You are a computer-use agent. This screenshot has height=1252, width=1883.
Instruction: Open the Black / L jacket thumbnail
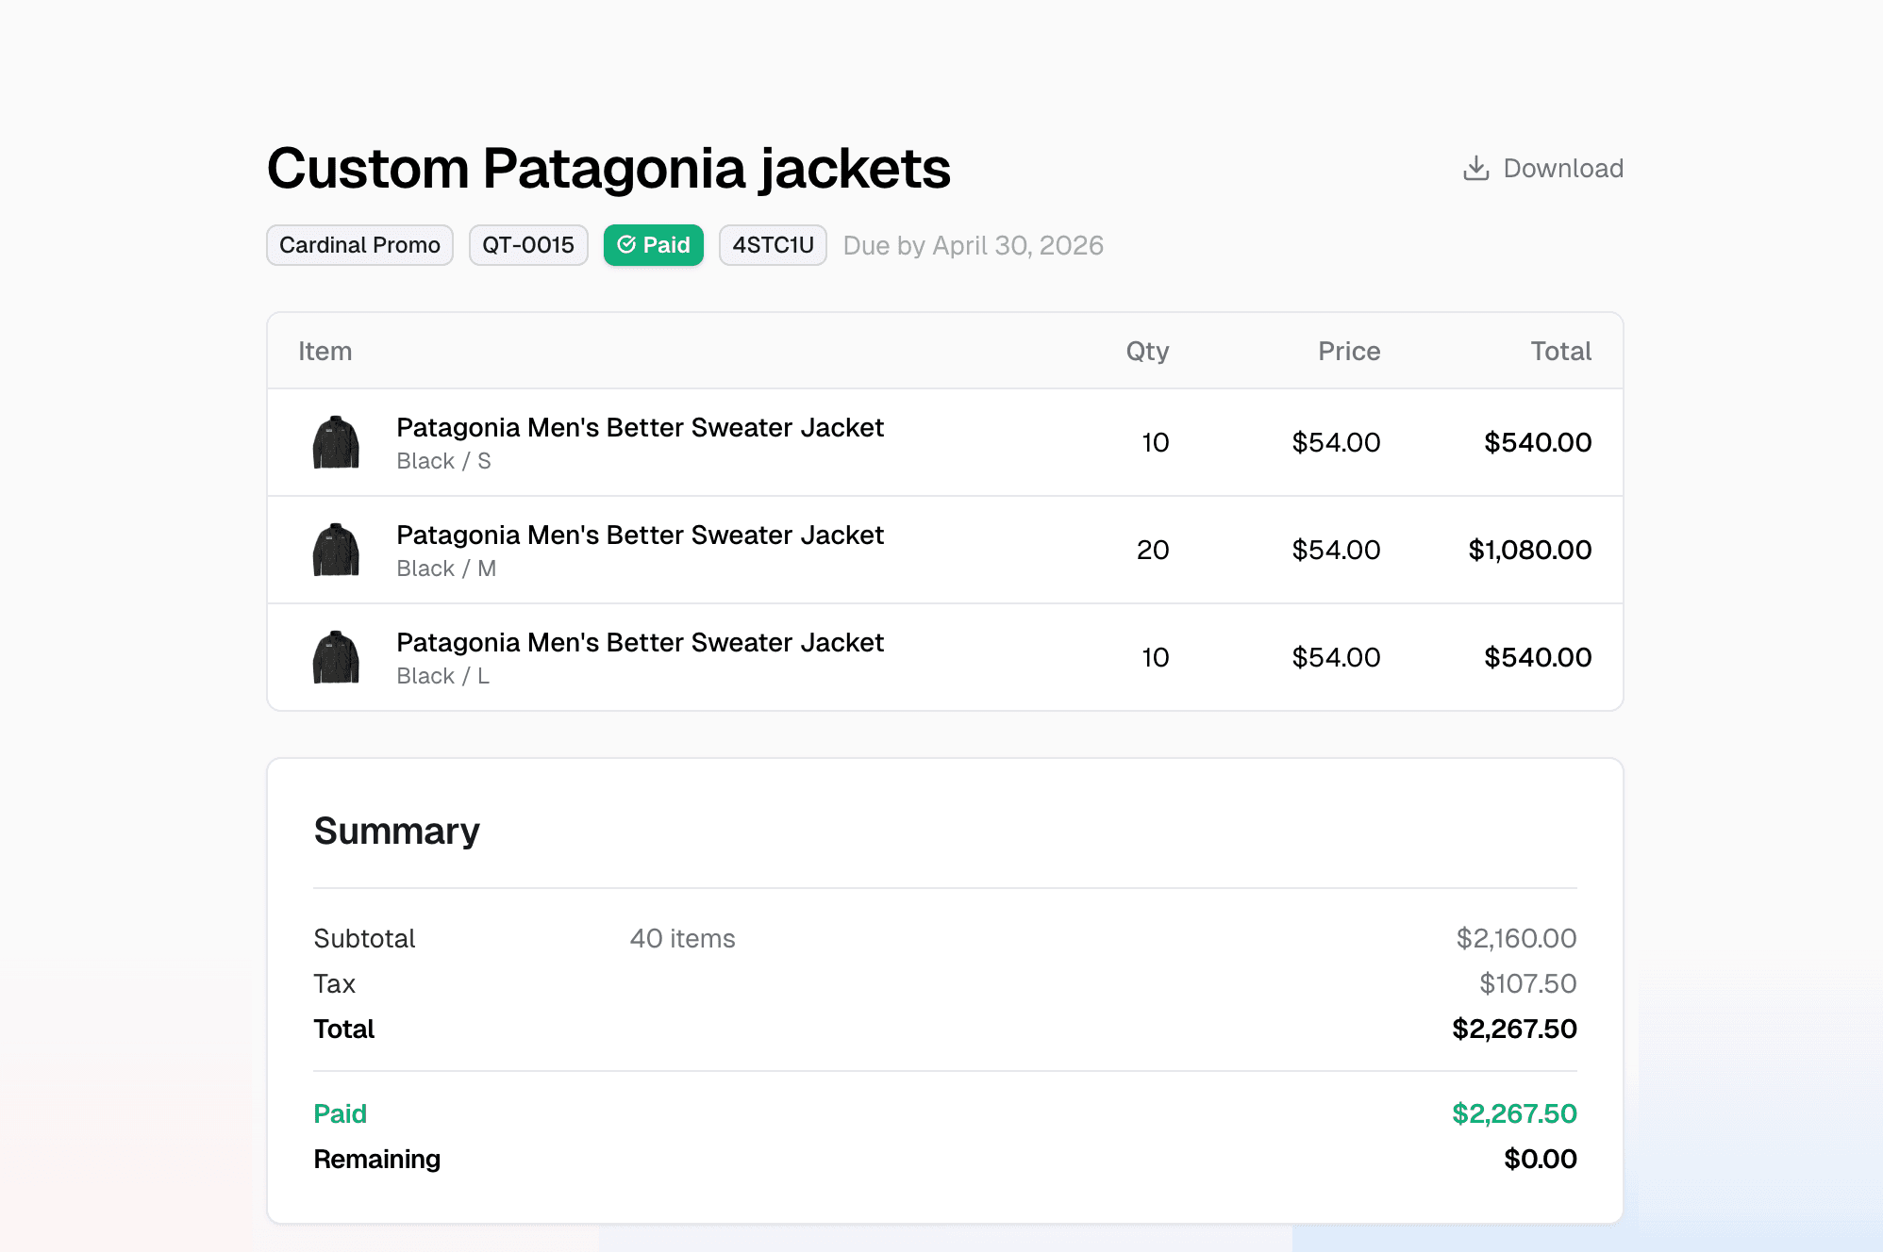pyautogui.click(x=336, y=657)
